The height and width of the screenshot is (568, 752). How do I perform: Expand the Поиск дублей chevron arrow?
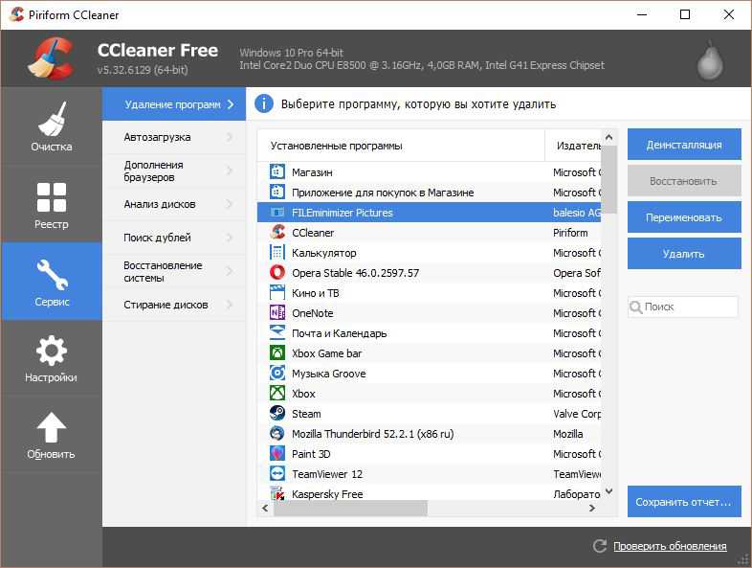pyautogui.click(x=230, y=238)
